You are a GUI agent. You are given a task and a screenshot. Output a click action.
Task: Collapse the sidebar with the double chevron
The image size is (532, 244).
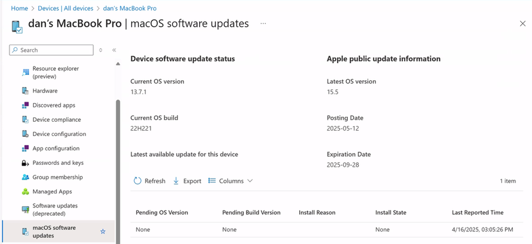(114, 50)
